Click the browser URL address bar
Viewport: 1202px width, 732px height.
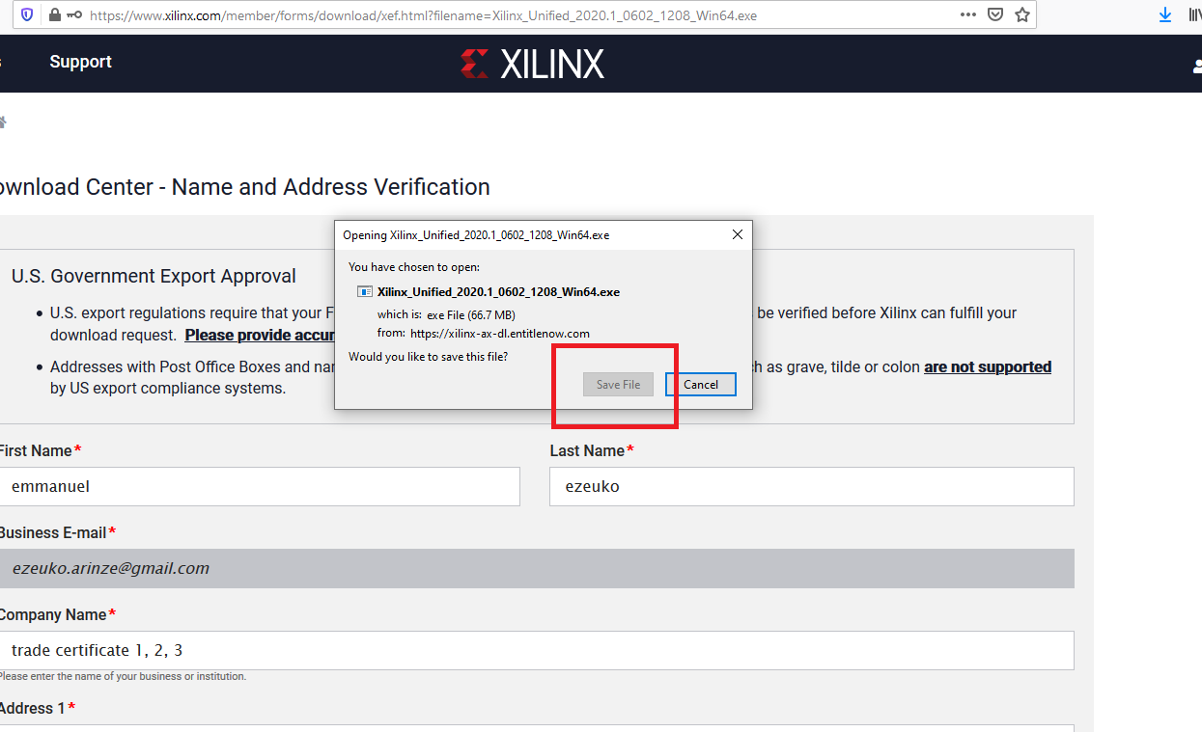tap(521, 15)
